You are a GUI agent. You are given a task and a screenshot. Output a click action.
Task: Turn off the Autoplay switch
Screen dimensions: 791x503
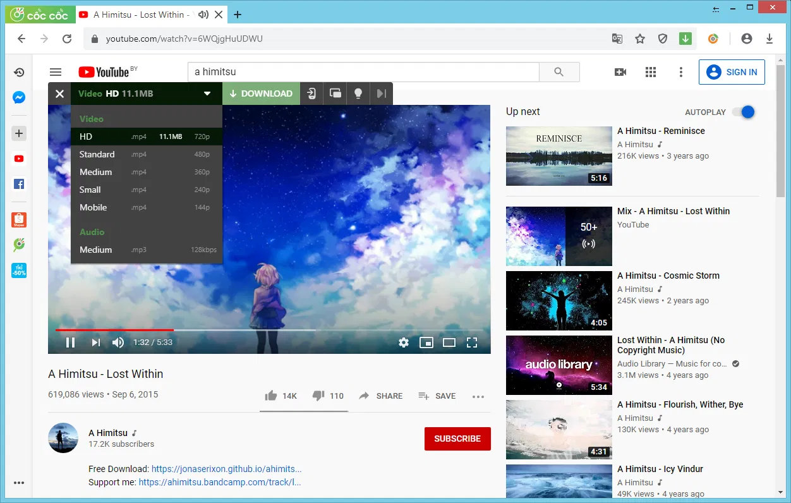point(743,112)
